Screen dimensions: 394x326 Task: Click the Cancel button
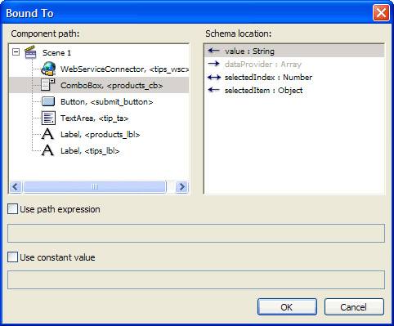point(354,307)
